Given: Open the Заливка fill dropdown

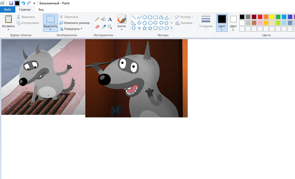Looking at the screenshot, I should 185,23.
